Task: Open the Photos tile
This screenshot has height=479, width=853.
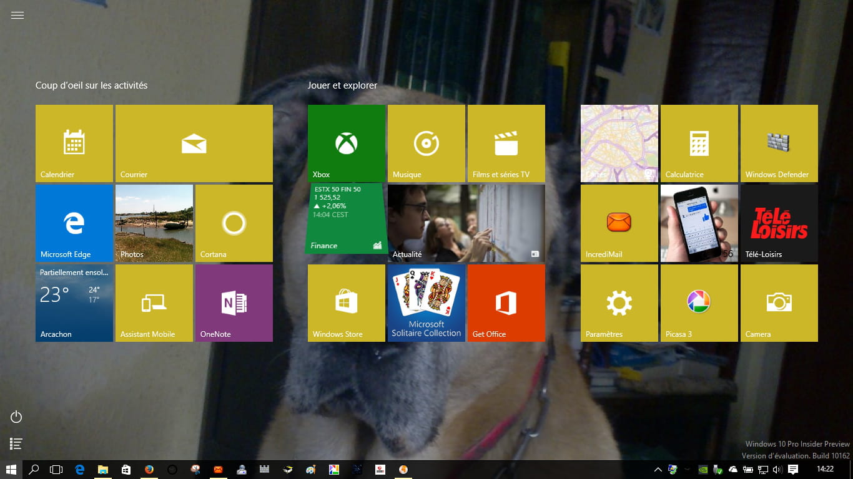Action: click(x=154, y=223)
